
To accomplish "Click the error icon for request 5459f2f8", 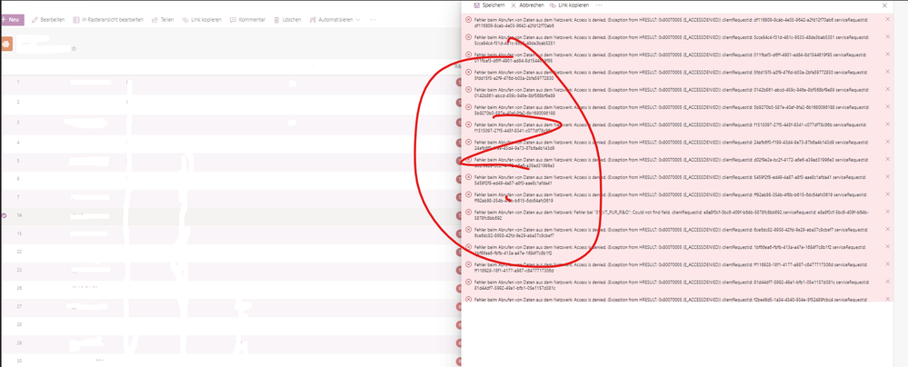I will tap(468, 177).
